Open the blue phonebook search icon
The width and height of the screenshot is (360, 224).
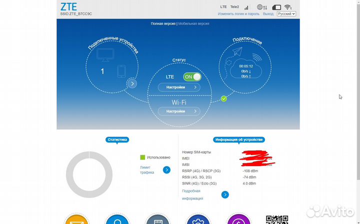[117, 218]
